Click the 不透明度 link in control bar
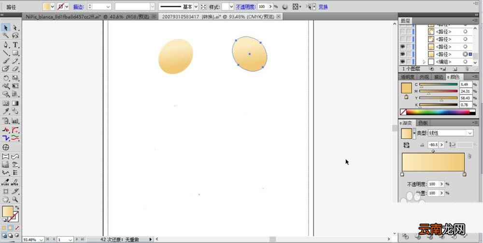This screenshot has width=483, height=243. [246, 7]
